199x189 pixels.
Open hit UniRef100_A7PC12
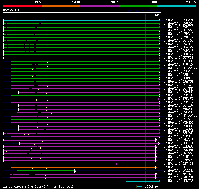coord(178,34)
